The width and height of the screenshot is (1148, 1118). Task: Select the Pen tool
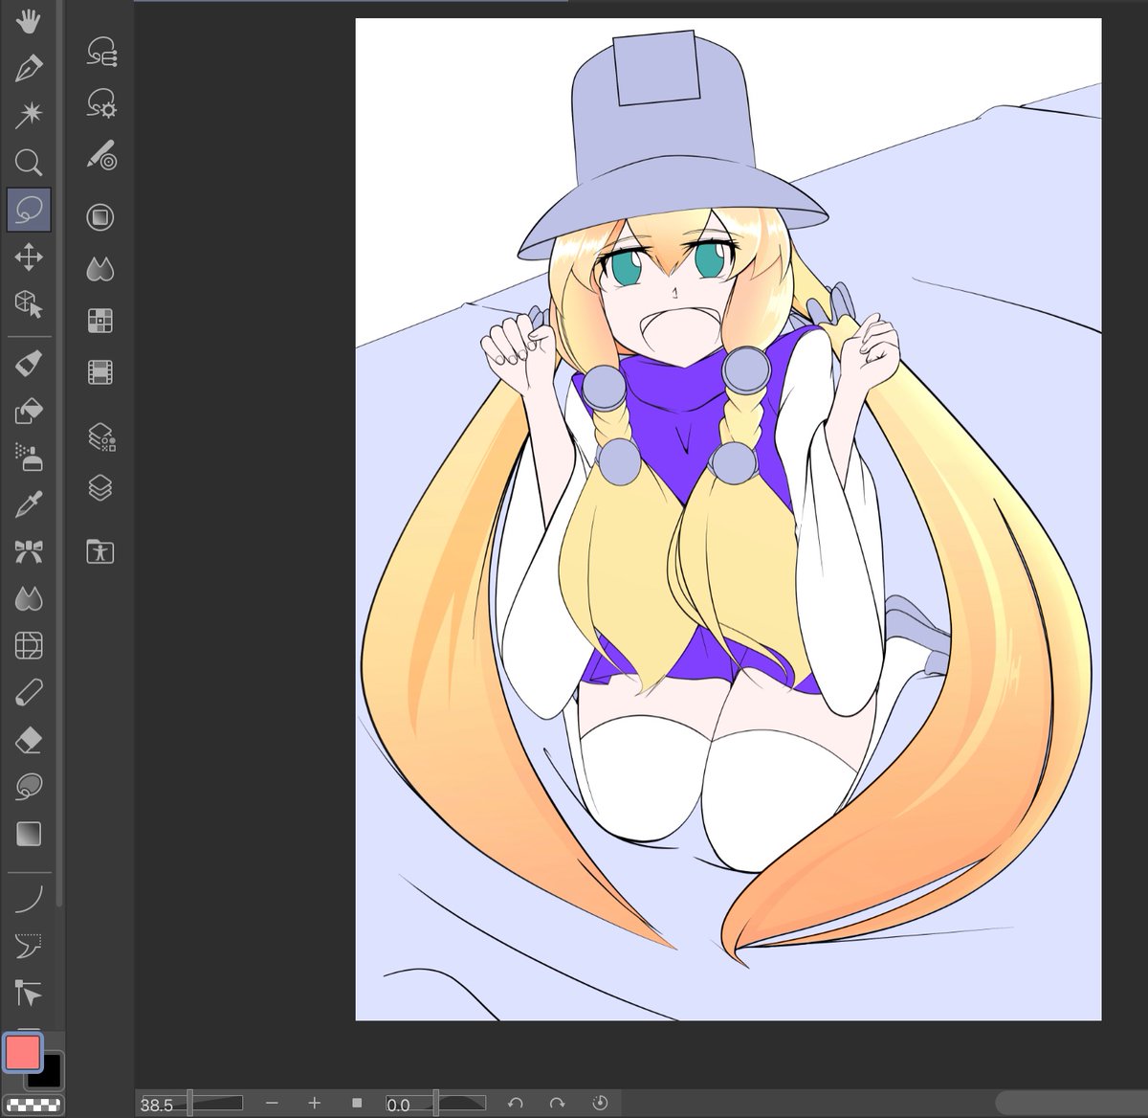(29, 69)
